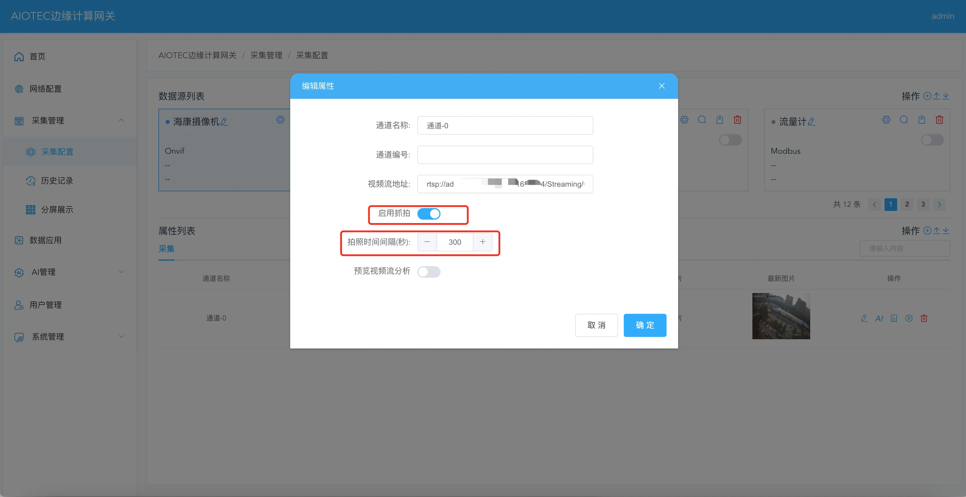The image size is (966, 497).
Task: Click the play preview icon in 通道-0 row
Action: [x=909, y=319]
